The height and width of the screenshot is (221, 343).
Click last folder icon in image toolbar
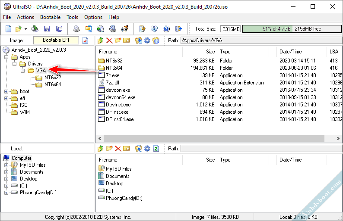tap(156, 40)
